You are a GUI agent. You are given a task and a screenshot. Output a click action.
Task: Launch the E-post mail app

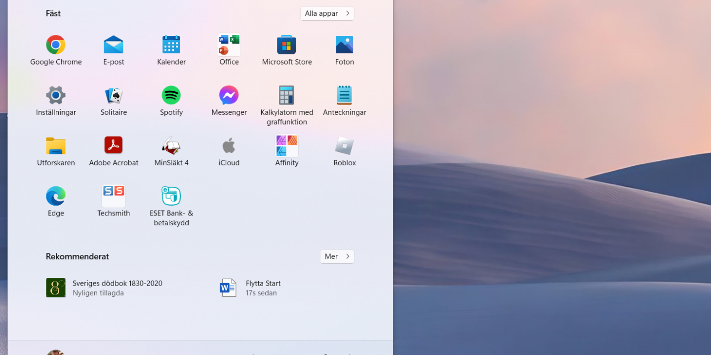coord(114,50)
